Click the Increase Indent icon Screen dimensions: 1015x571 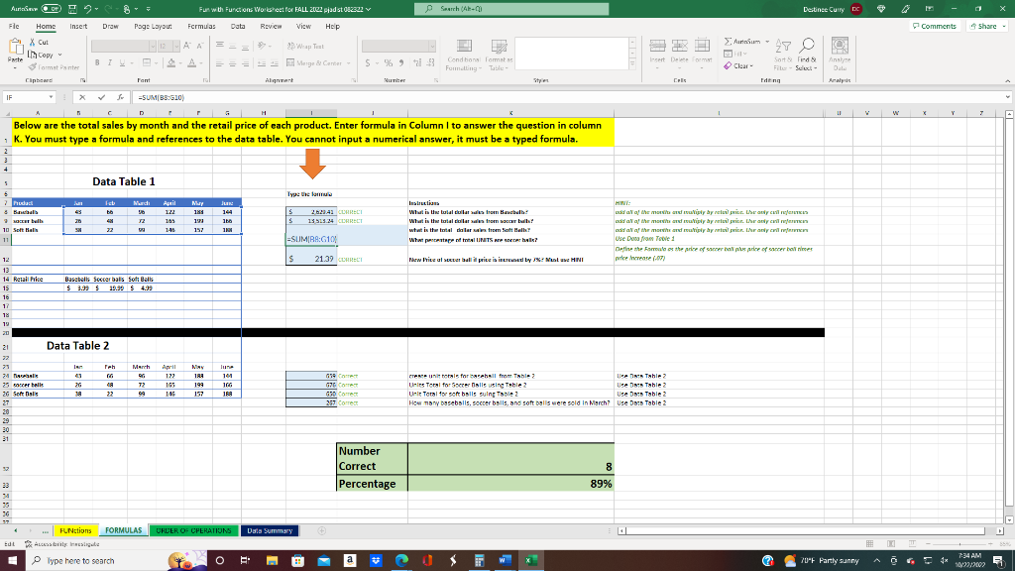click(x=274, y=63)
